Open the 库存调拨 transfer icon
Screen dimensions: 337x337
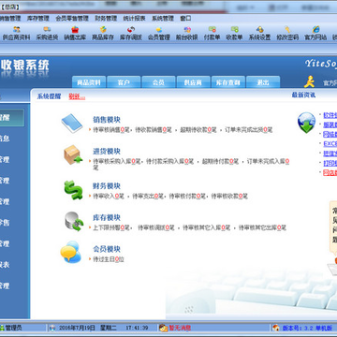(x=131, y=30)
